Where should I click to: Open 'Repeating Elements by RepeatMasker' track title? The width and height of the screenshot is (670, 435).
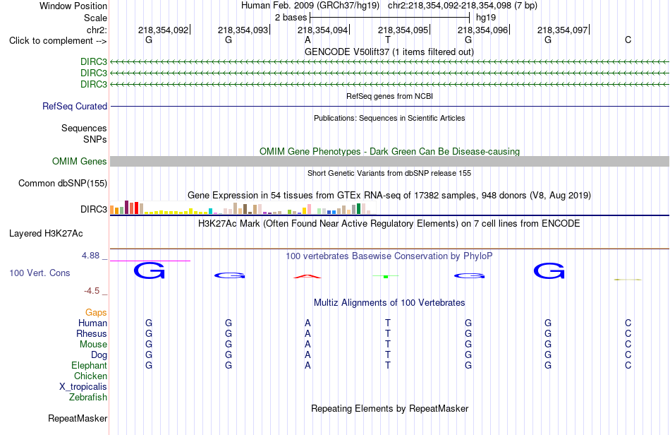[x=390, y=408]
